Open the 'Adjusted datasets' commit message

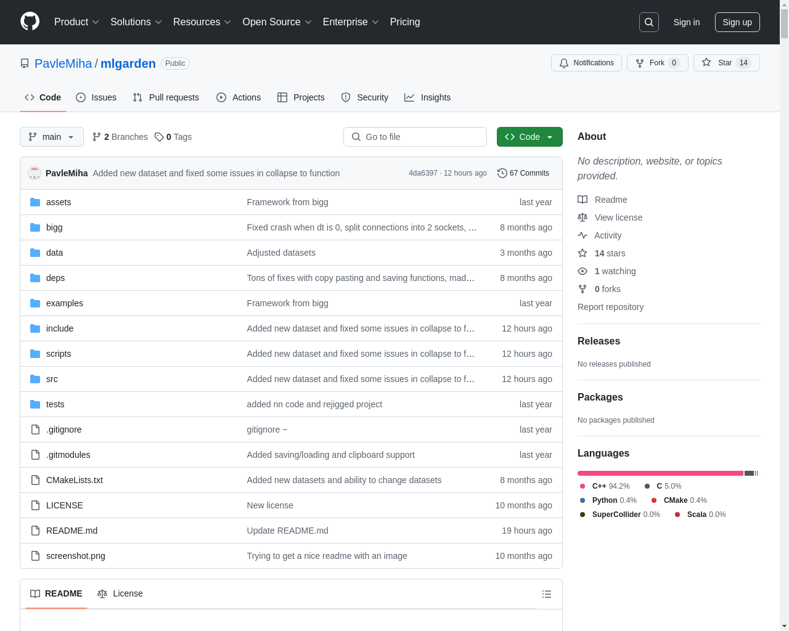coord(281,253)
